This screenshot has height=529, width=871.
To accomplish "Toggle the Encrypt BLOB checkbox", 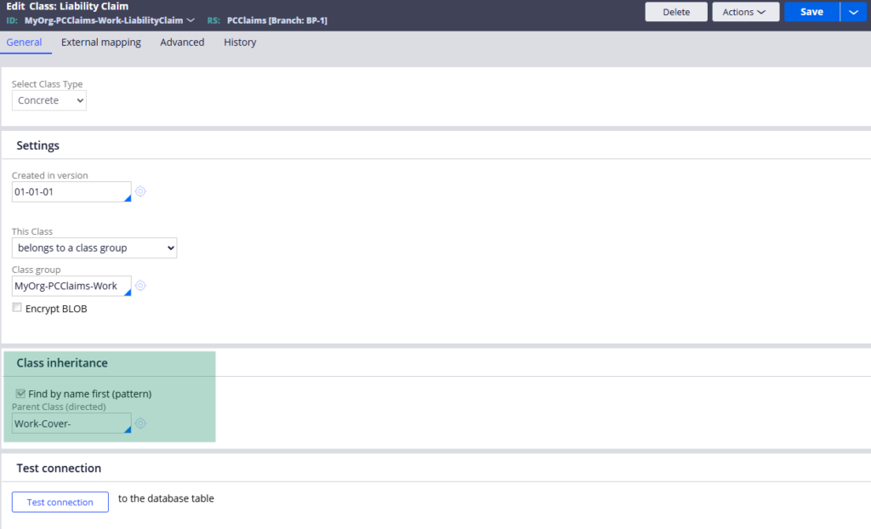I will 17,307.
